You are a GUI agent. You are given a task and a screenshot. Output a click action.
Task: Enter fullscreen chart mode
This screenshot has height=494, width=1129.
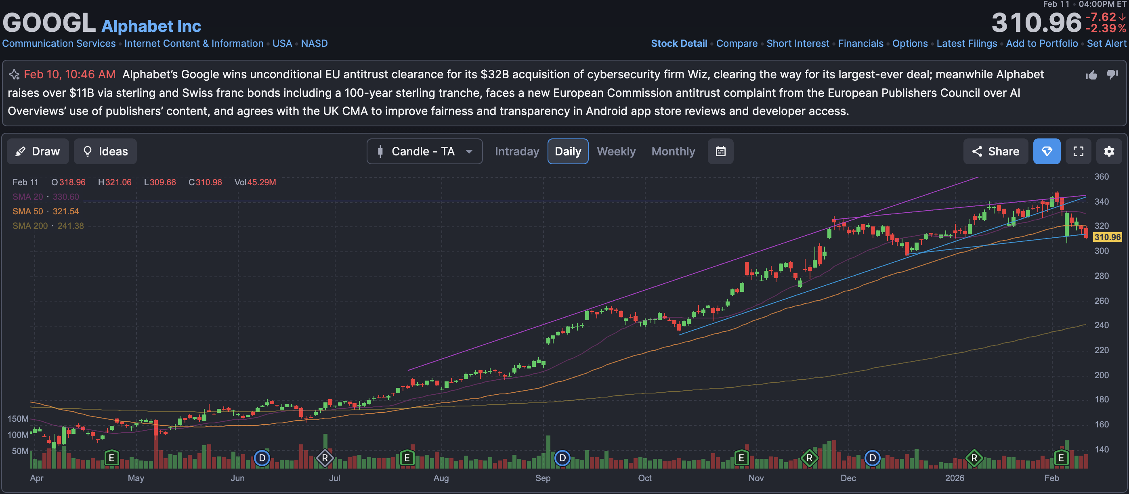(1078, 151)
